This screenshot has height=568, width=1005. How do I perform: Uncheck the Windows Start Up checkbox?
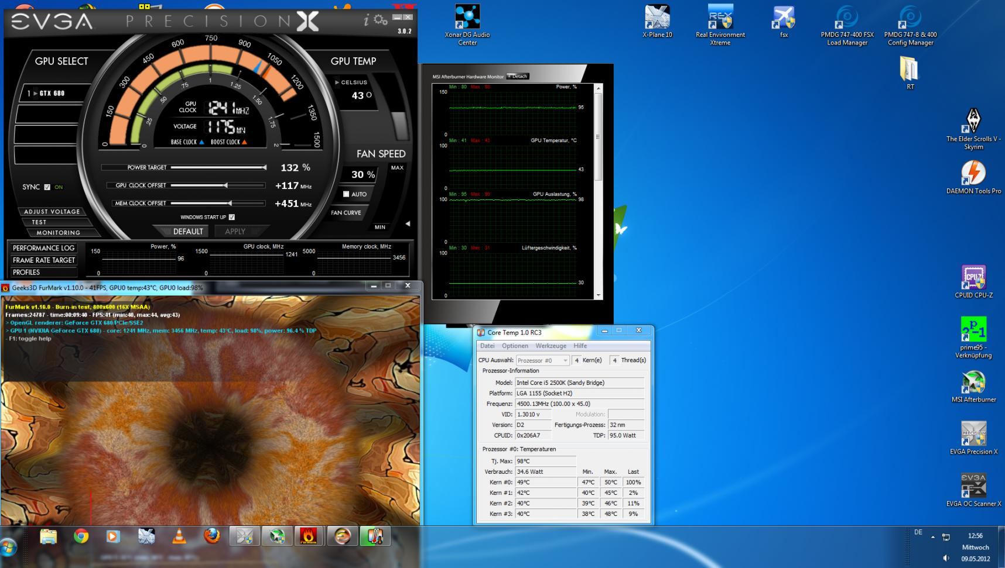(232, 217)
